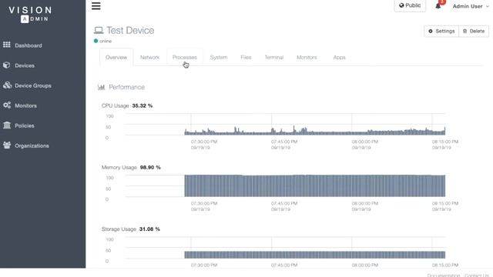Select the Overview tab
Screen dimensions: 493x277
(x=116, y=58)
